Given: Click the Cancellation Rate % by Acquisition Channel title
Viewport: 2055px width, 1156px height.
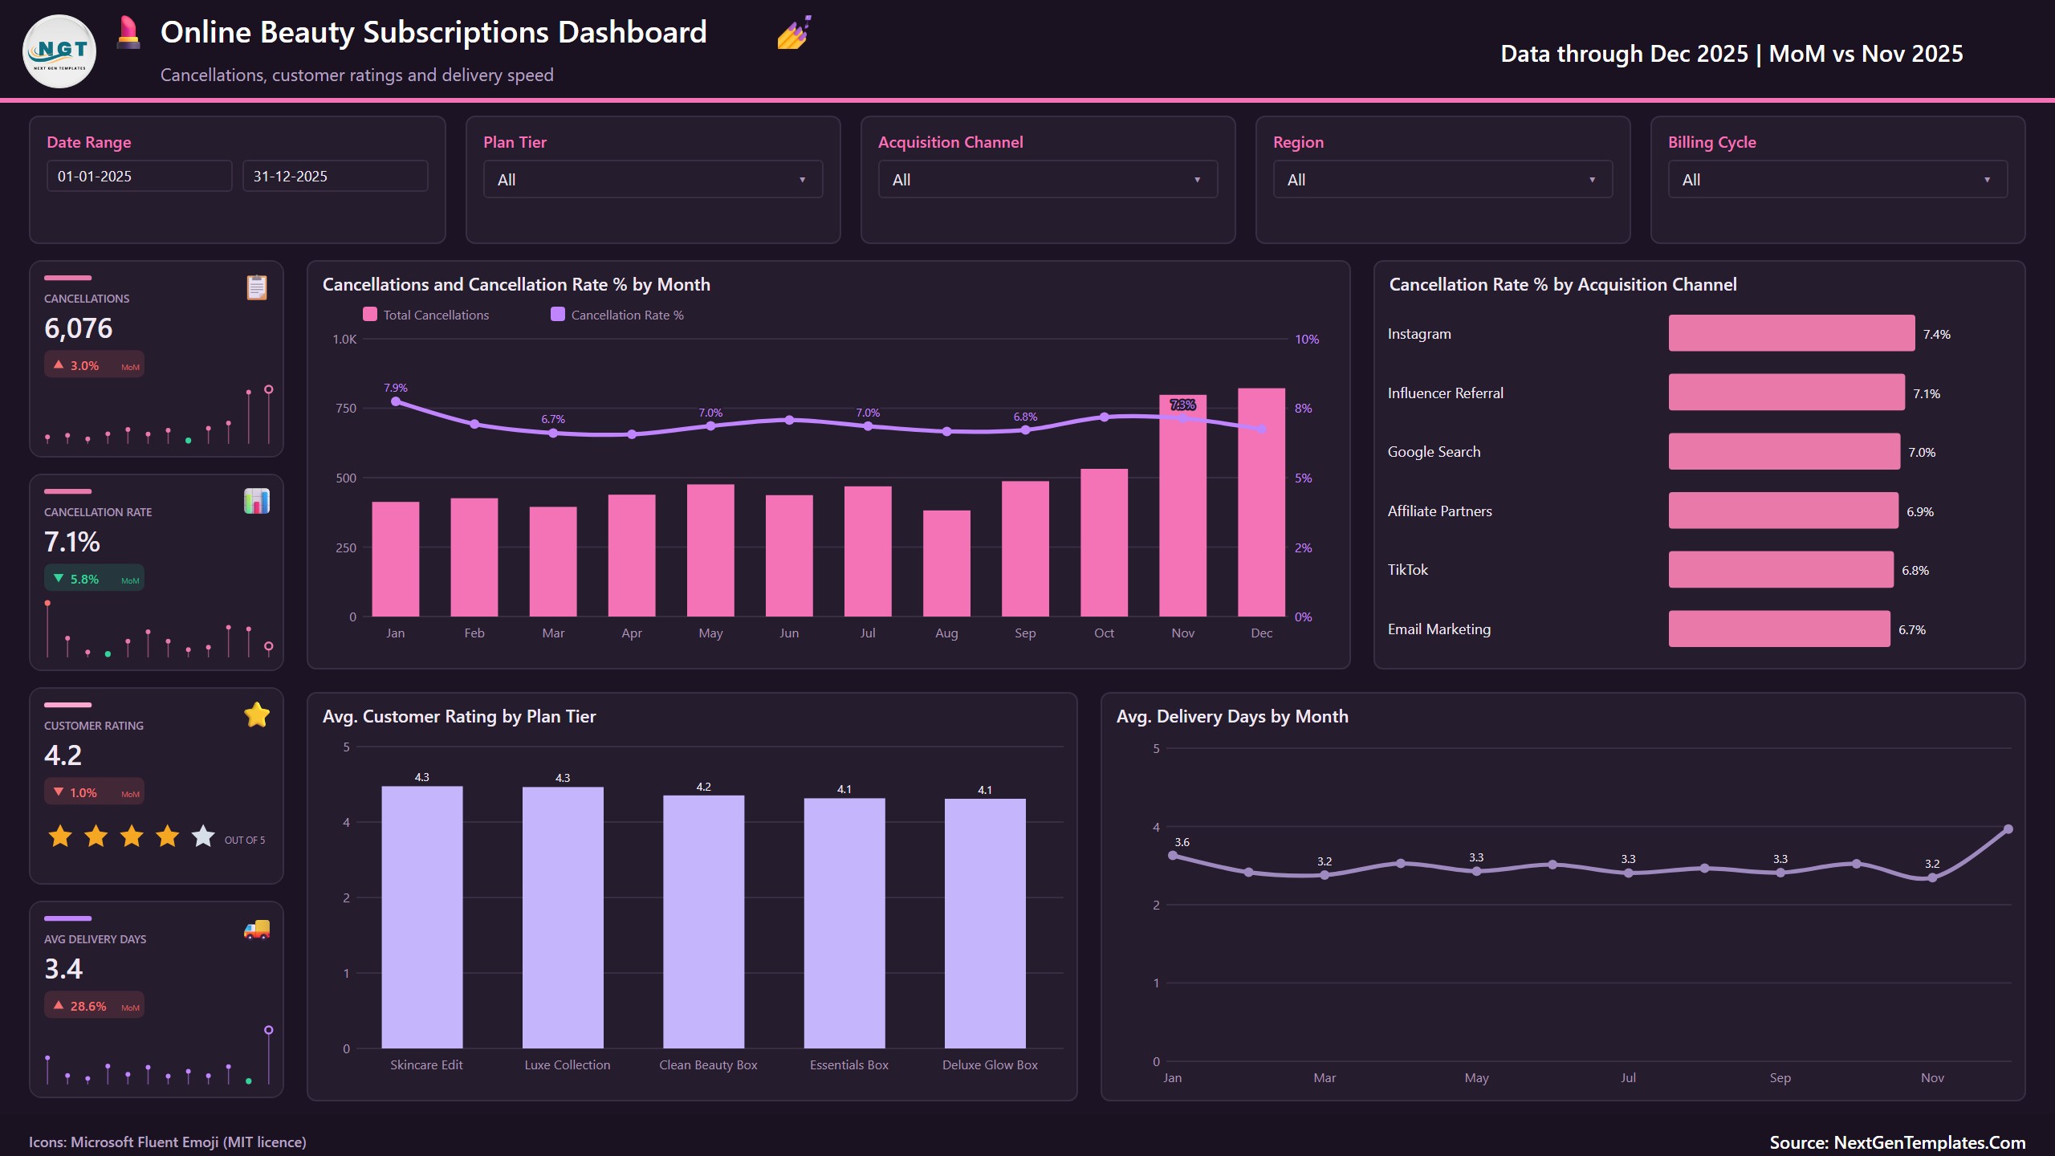Looking at the screenshot, I should click(1563, 284).
